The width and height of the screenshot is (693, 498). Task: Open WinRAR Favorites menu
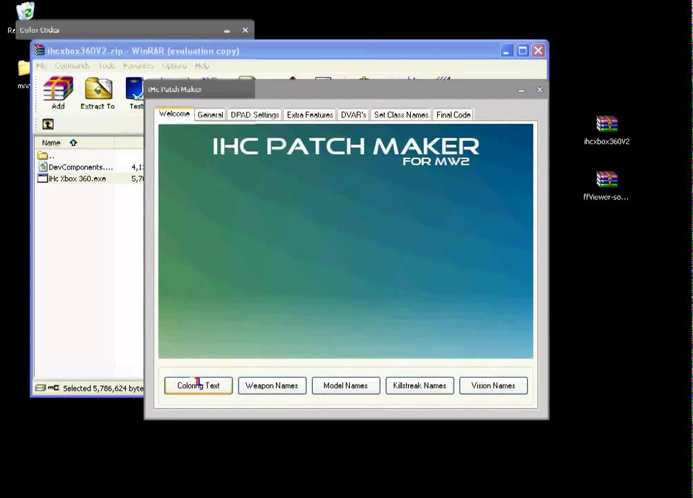click(x=138, y=66)
